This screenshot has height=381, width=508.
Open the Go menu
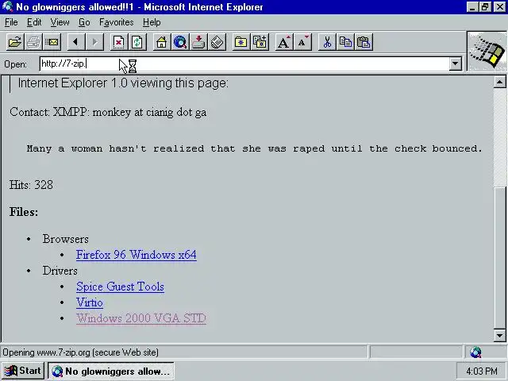click(x=84, y=22)
